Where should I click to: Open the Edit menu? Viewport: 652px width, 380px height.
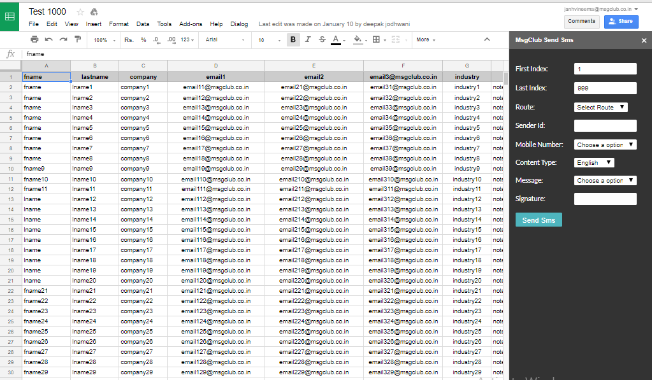coord(52,24)
